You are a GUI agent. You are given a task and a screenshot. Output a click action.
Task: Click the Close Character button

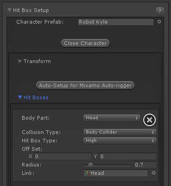[85, 43]
